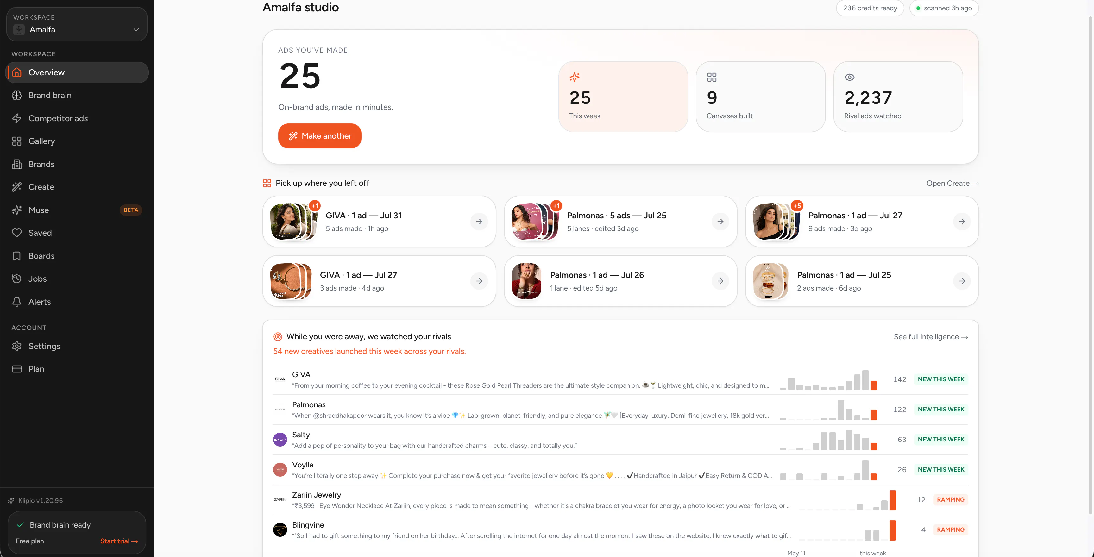The height and width of the screenshot is (557, 1094).
Task: Click RAMPING badge on Zariin Jewelry row
Action: pyautogui.click(x=951, y=500)
